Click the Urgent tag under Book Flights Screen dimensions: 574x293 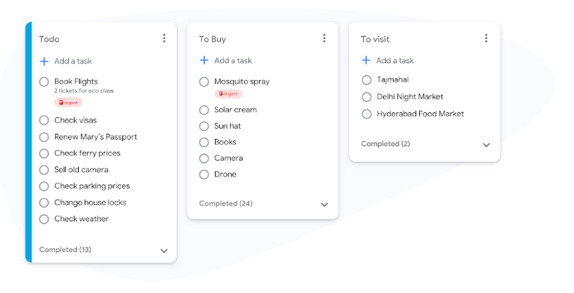[68, 103]
